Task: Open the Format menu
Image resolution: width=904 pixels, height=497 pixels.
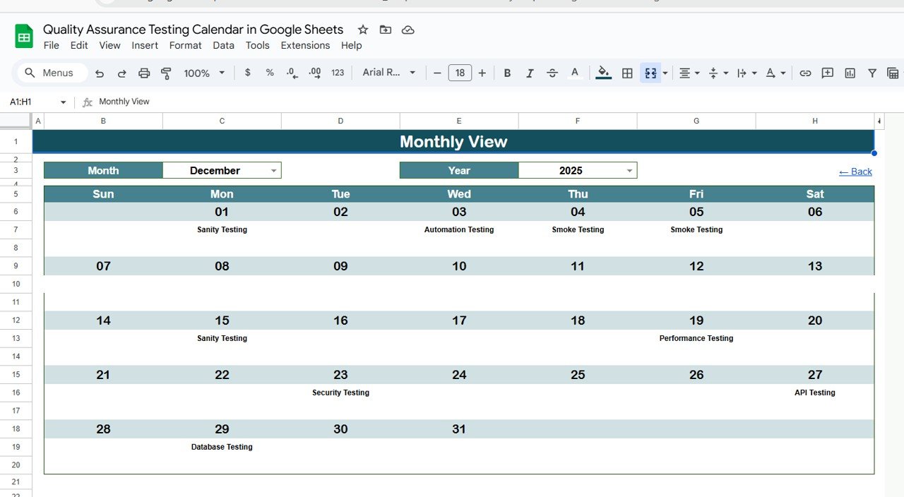Action: 185,45
